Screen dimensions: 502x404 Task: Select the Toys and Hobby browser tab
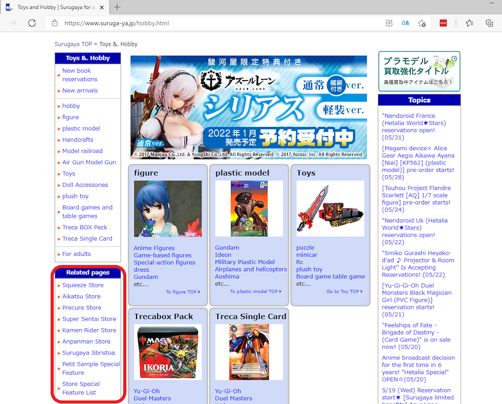[x=55, y=7]
